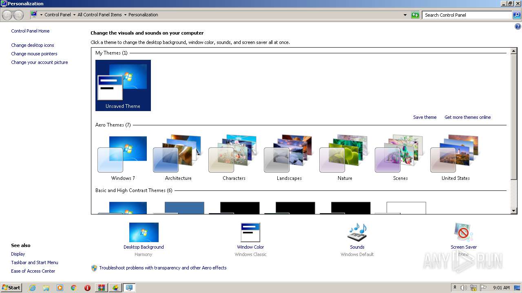Open Action Center flag tray icon

[x=483, y=288]
